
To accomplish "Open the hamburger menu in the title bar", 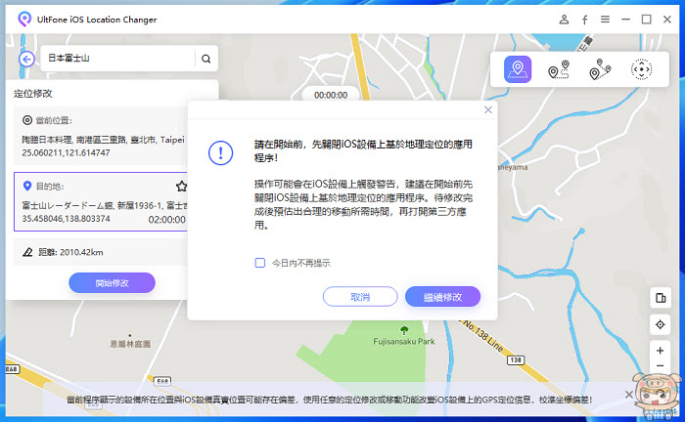I will coord(605,20).
